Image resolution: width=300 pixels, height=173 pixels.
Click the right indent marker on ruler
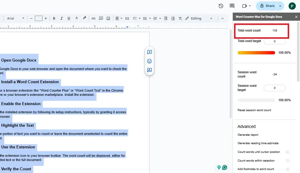pos(127,27)
